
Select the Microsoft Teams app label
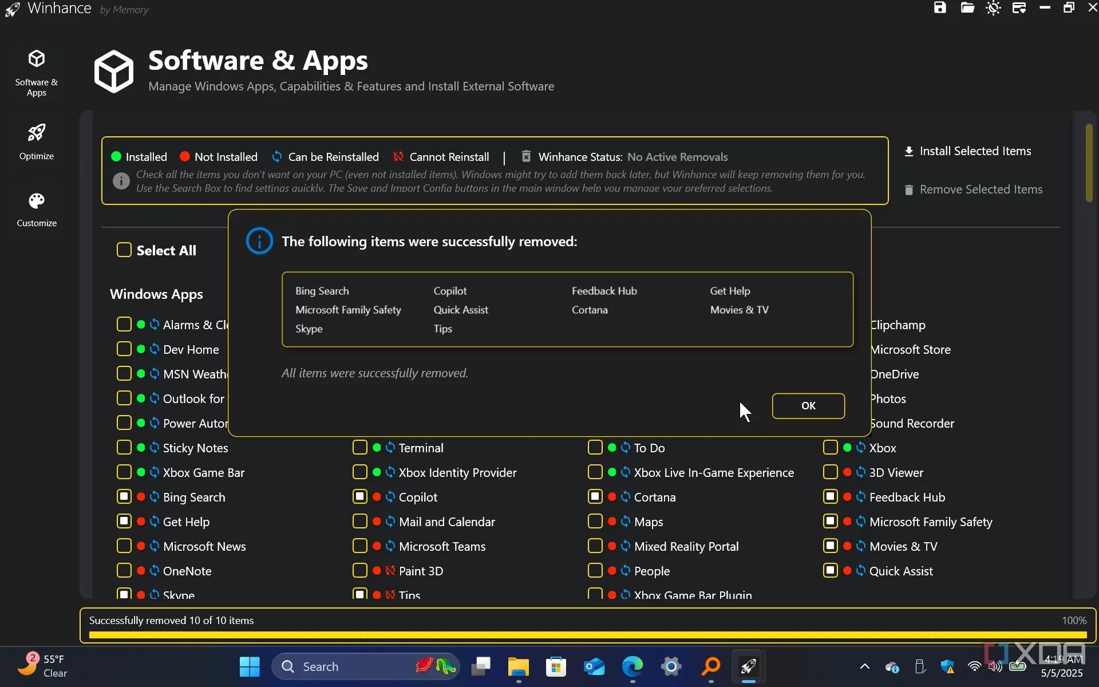click(x=442, y=547)
